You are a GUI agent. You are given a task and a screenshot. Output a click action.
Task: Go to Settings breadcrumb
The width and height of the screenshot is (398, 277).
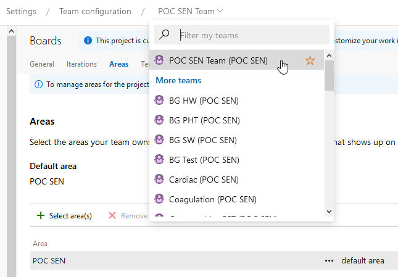coord(22,12)
